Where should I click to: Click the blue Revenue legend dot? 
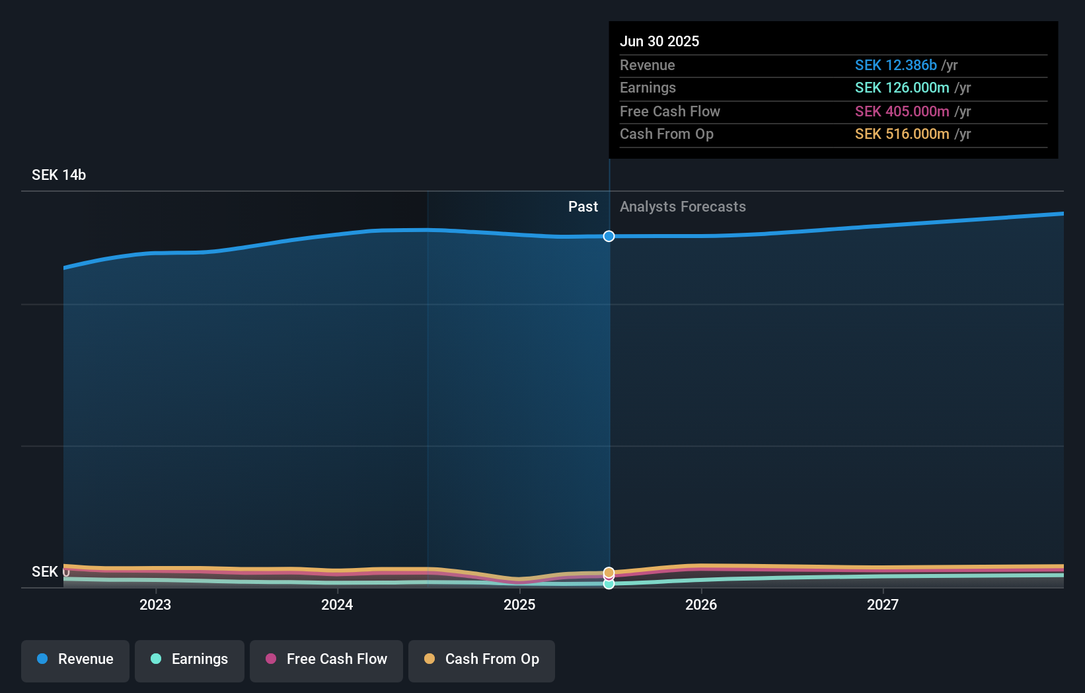pos(41,659)
